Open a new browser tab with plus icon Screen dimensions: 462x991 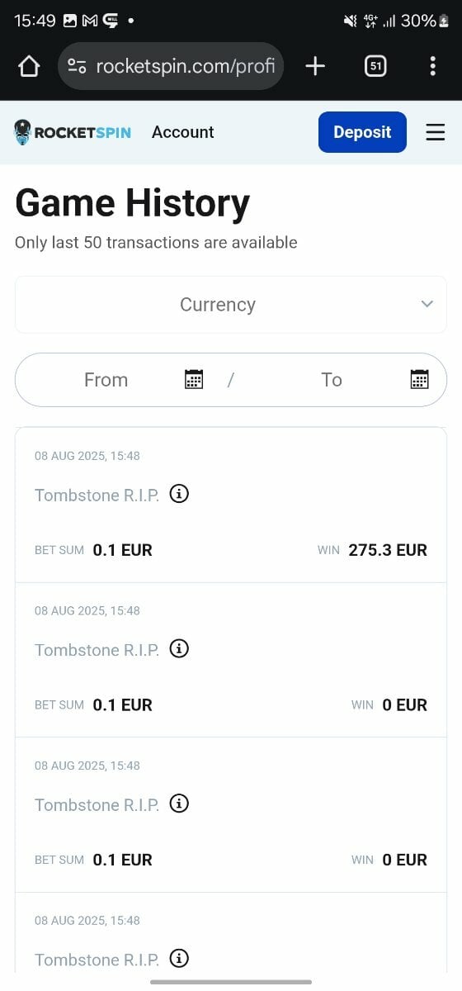(315, 67)
